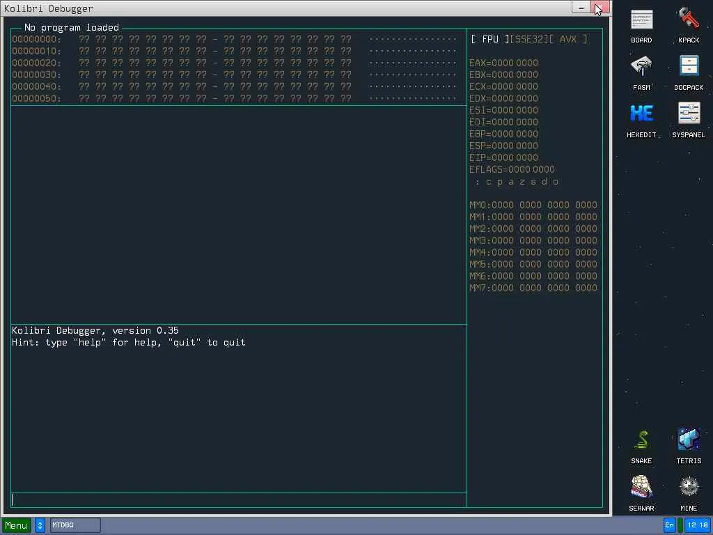713x535 pixels.
Task: Launch the MINE minesweeper icon
Action: (689, 488)
